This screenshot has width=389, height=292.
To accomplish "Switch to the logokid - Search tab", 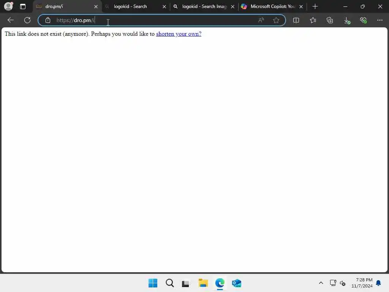I will (x=136, y=6).
